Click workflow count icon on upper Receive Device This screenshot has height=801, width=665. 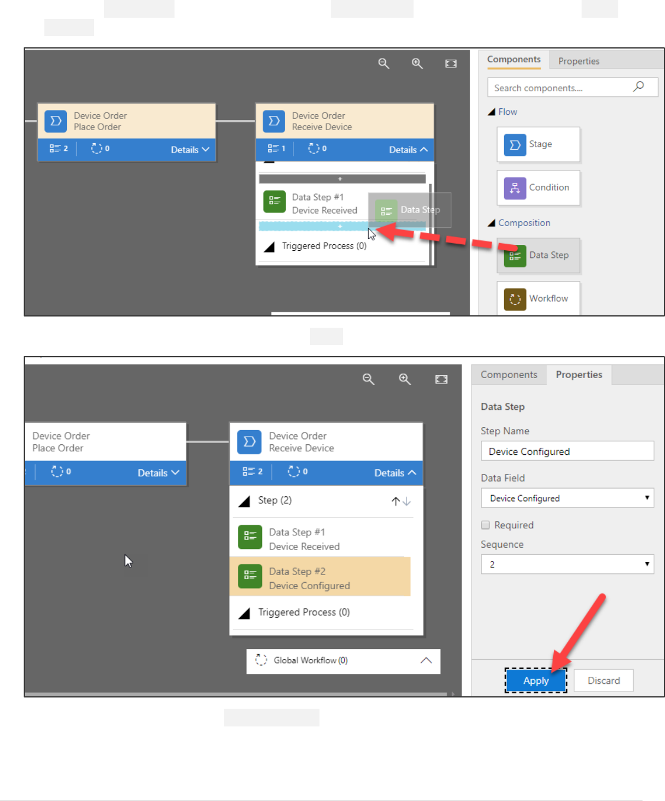(x=314, y=148)
